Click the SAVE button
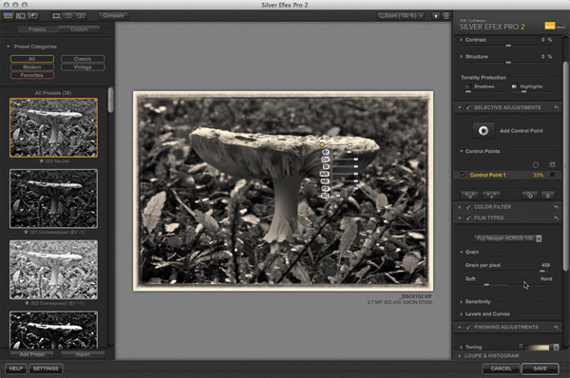Image resolution: width=570 pixels, height=378 pixels. click(540, 369)
